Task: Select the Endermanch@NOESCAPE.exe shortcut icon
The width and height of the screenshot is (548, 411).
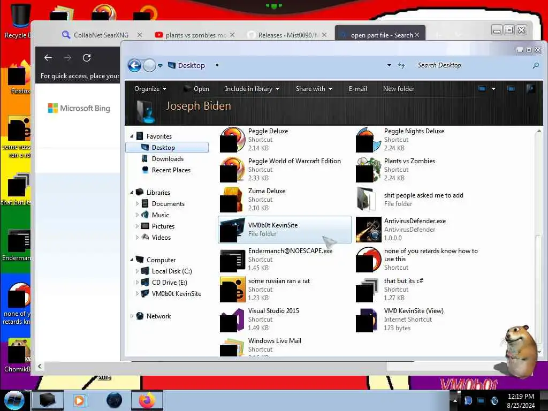Action: [x=232, y=260]
